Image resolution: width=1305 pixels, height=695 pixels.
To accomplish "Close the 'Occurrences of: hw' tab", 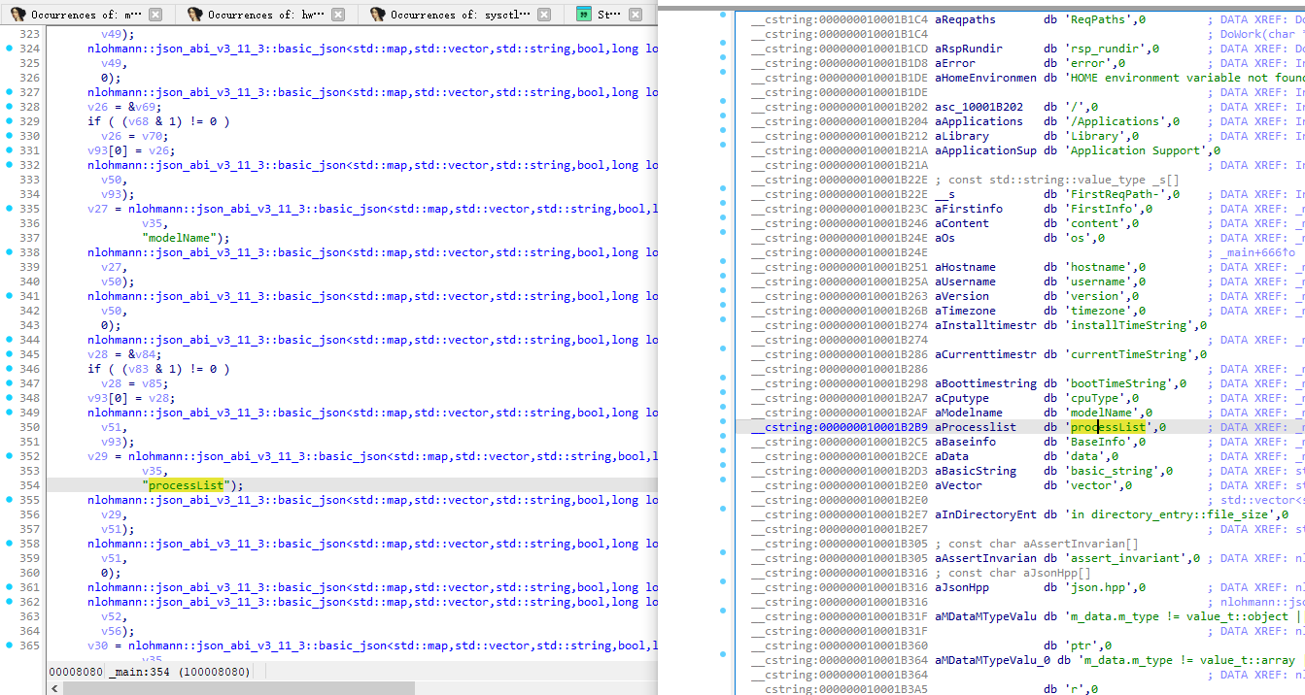I will point(337,15).
